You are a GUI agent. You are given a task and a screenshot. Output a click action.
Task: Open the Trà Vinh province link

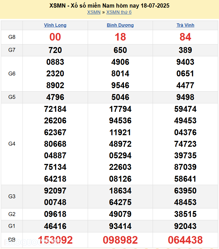185,25
